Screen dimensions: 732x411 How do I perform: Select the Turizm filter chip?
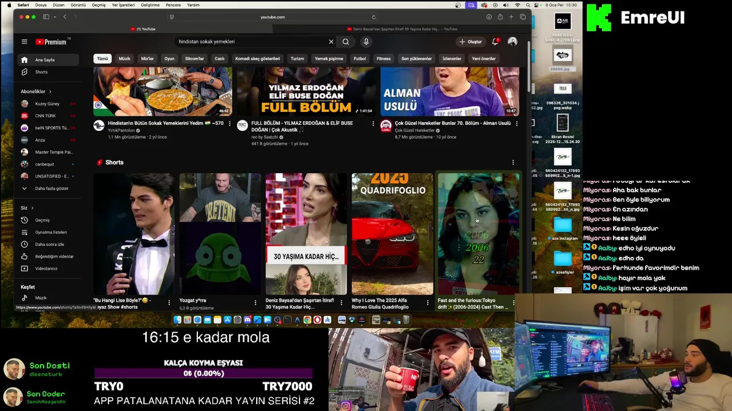297,59
